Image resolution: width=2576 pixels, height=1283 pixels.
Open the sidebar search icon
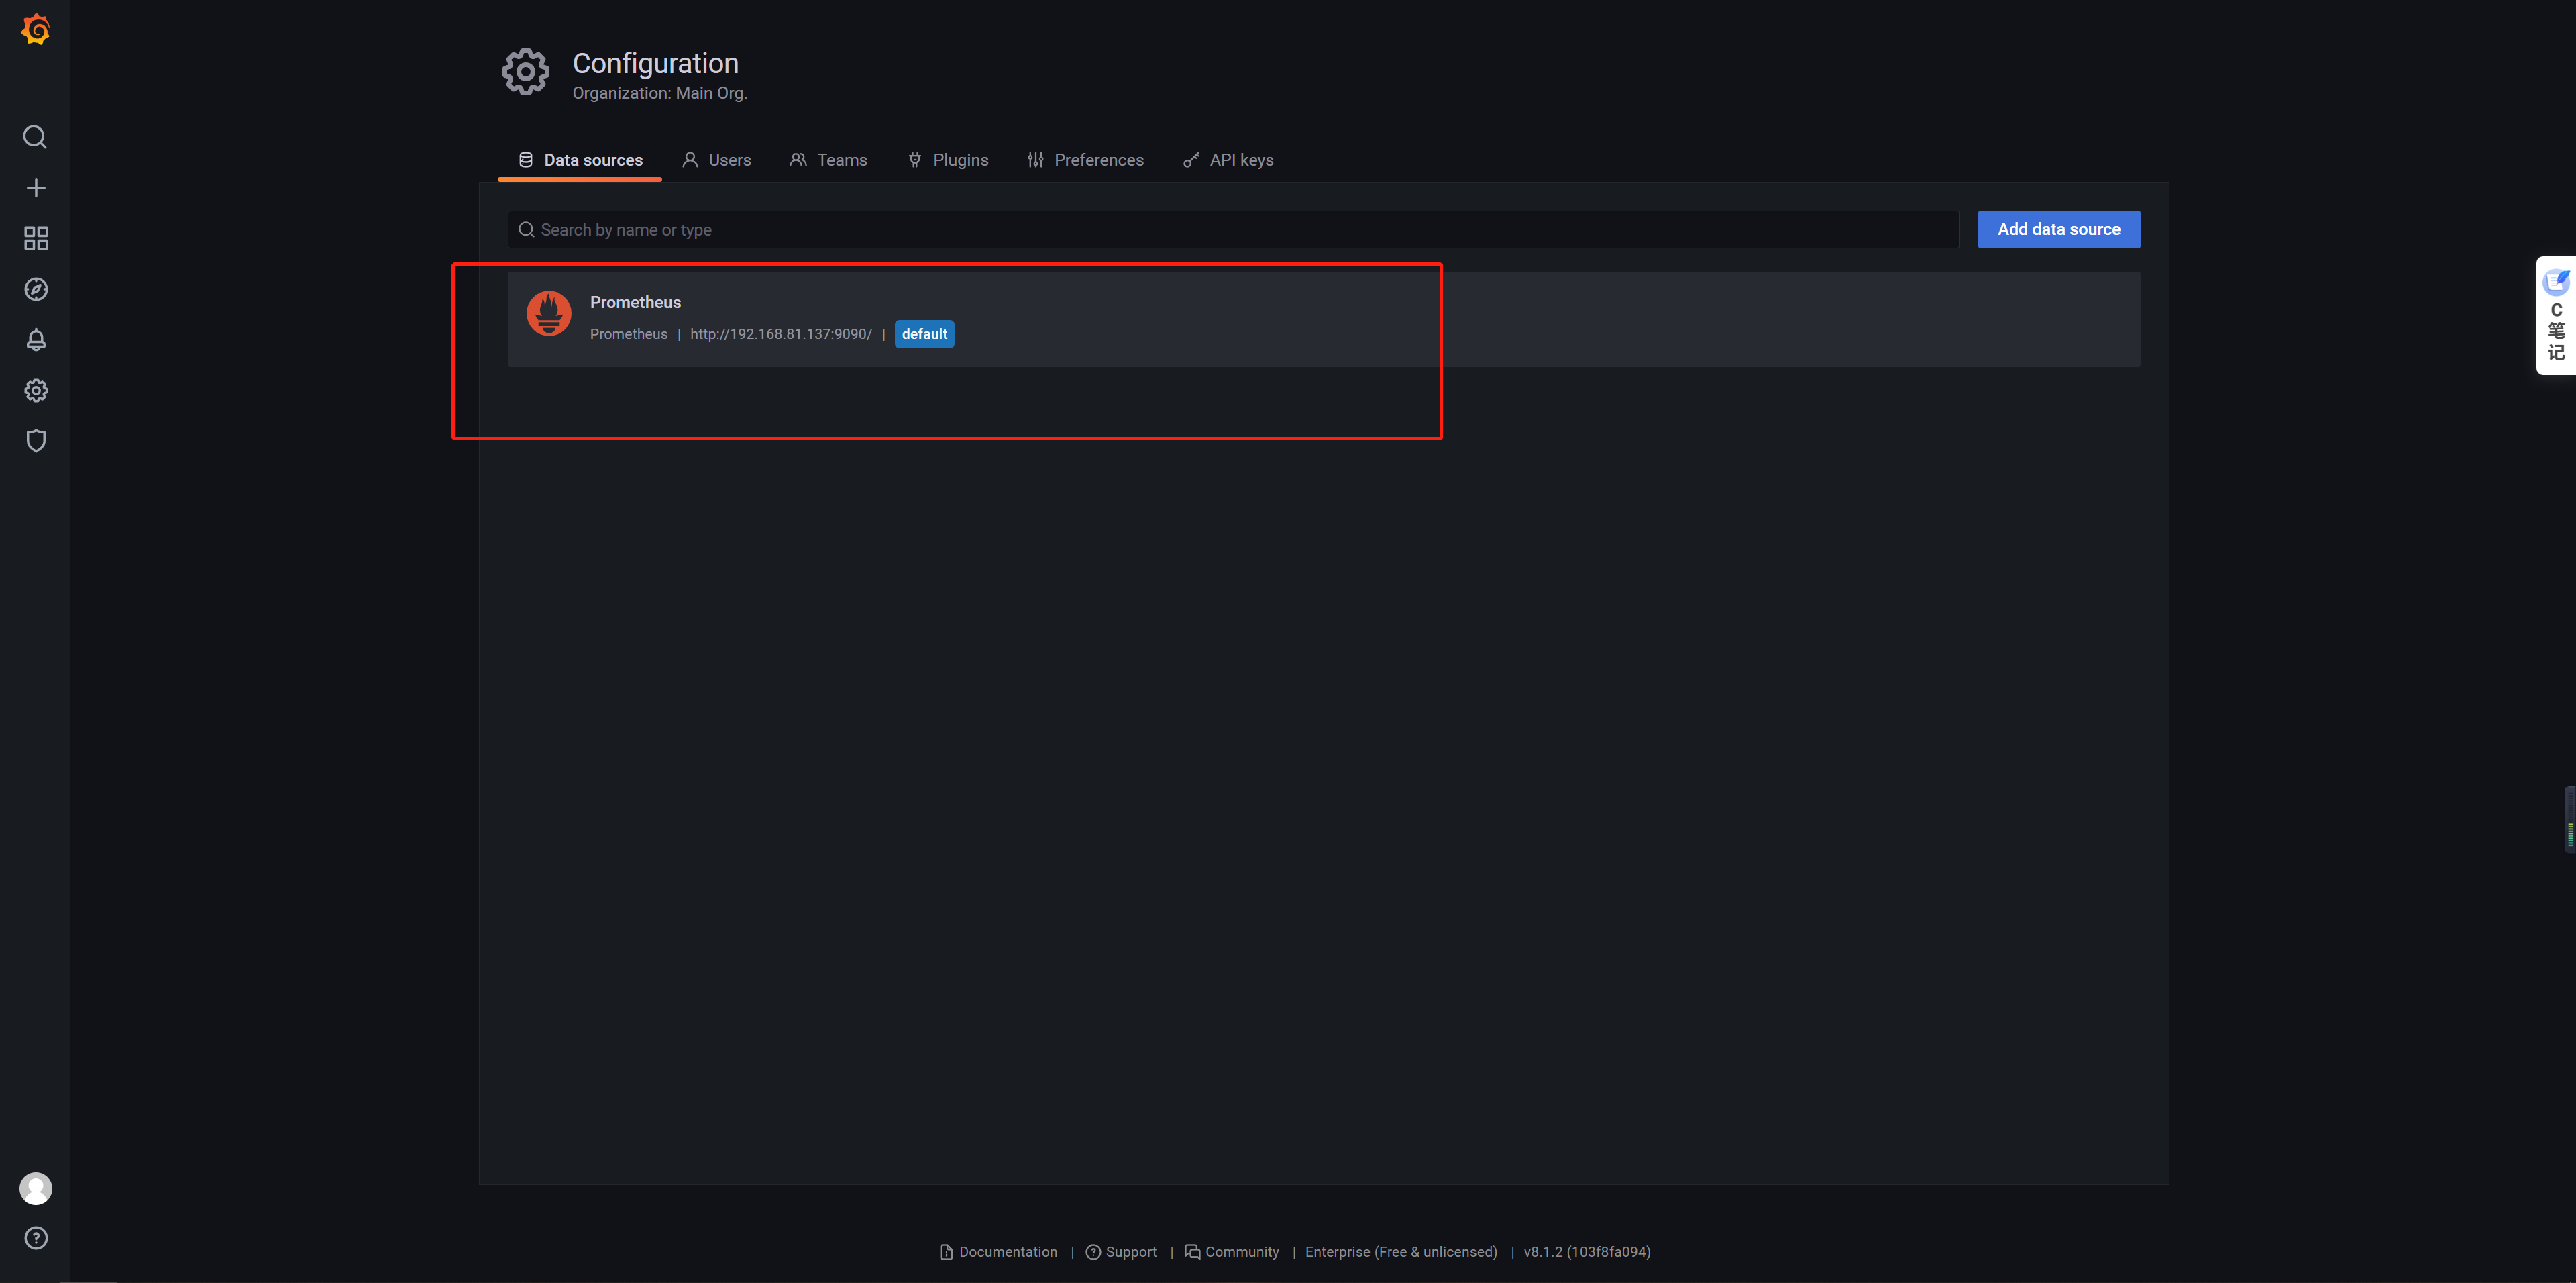35,137
